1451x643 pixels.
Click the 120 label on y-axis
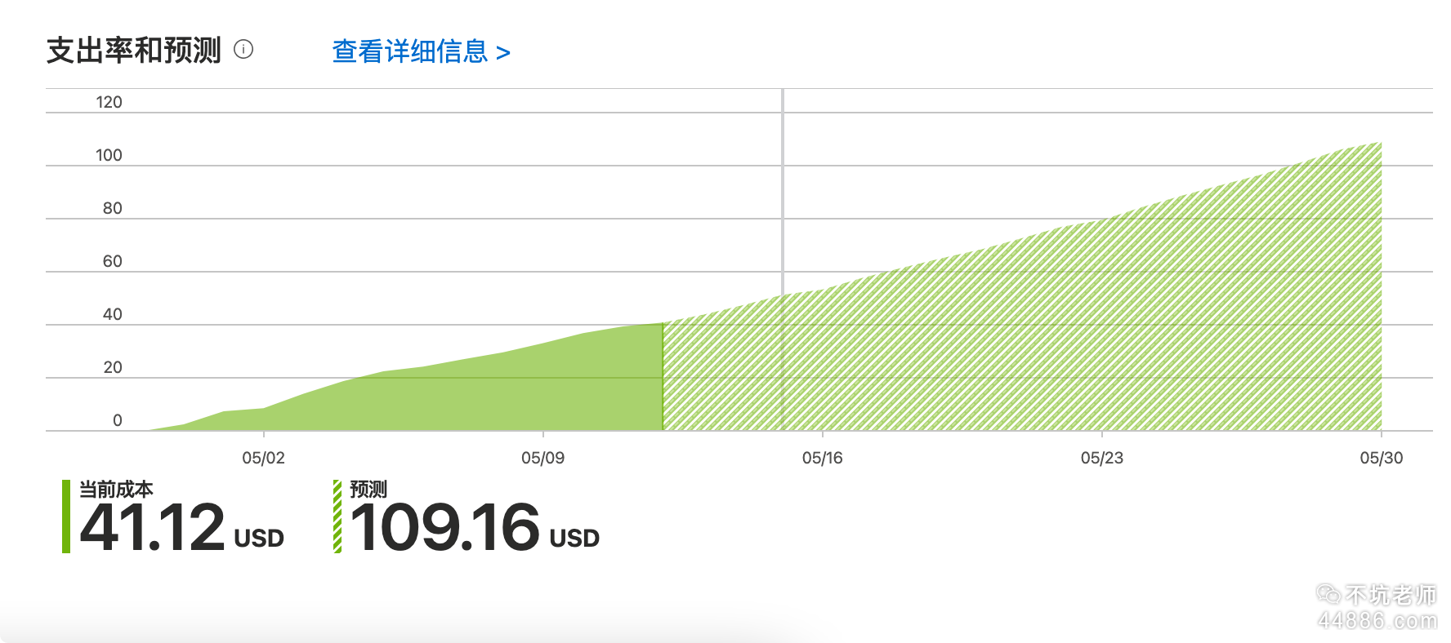(109, 102)
